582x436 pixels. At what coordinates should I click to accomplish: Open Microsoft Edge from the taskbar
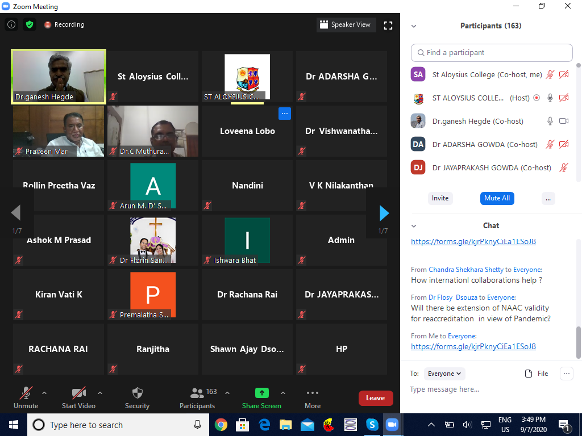(264, 425)
